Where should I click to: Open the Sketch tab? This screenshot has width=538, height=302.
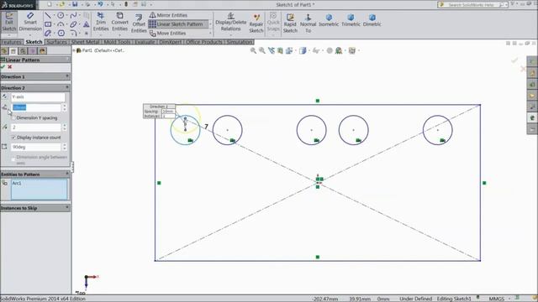(34, 42)
